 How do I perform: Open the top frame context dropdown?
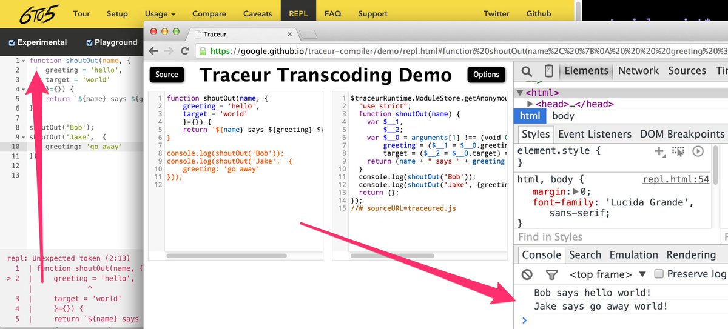(607, 274)
